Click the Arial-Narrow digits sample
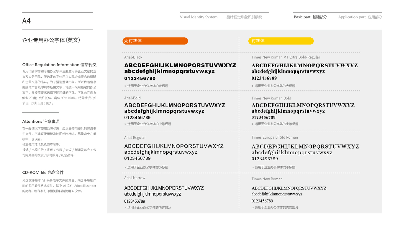 coord(135,202)
